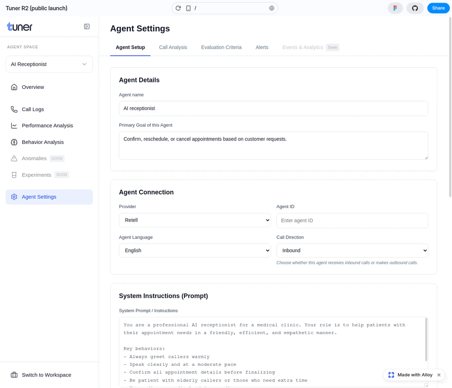The width and height of the screenshot is (452, 388).
Task: Open the GitHub repository
Action: click(415, 8)
